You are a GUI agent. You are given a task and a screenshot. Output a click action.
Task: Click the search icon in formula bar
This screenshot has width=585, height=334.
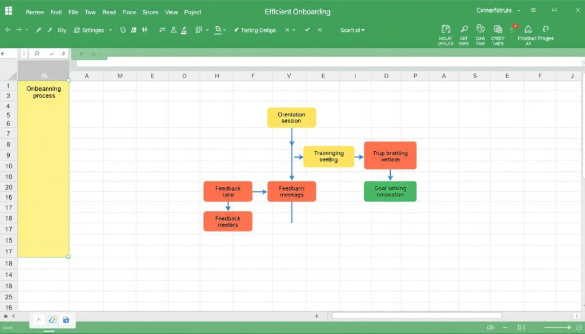[37, 54]
